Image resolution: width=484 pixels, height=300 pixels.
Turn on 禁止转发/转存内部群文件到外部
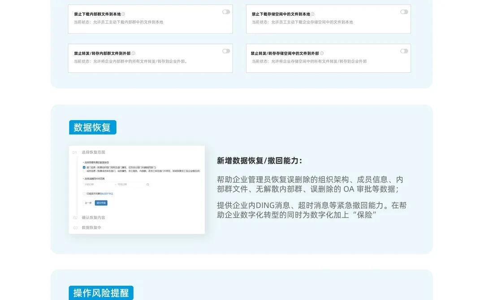pyautogui.click(x=225, y=51)
